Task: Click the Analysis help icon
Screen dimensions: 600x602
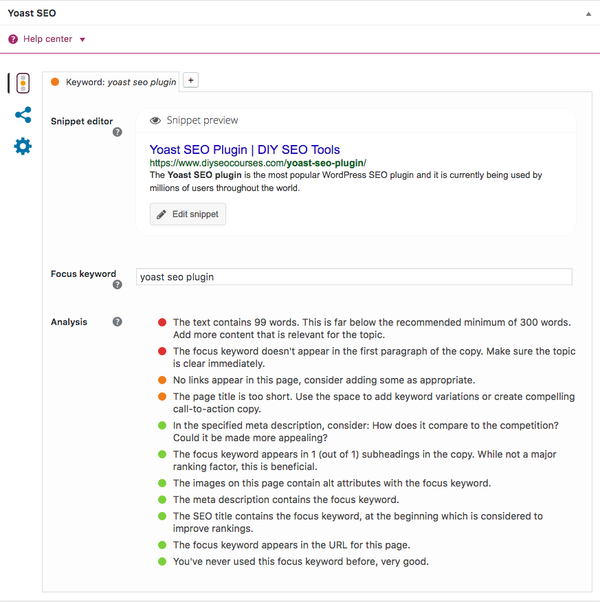Action: (117, 322)
